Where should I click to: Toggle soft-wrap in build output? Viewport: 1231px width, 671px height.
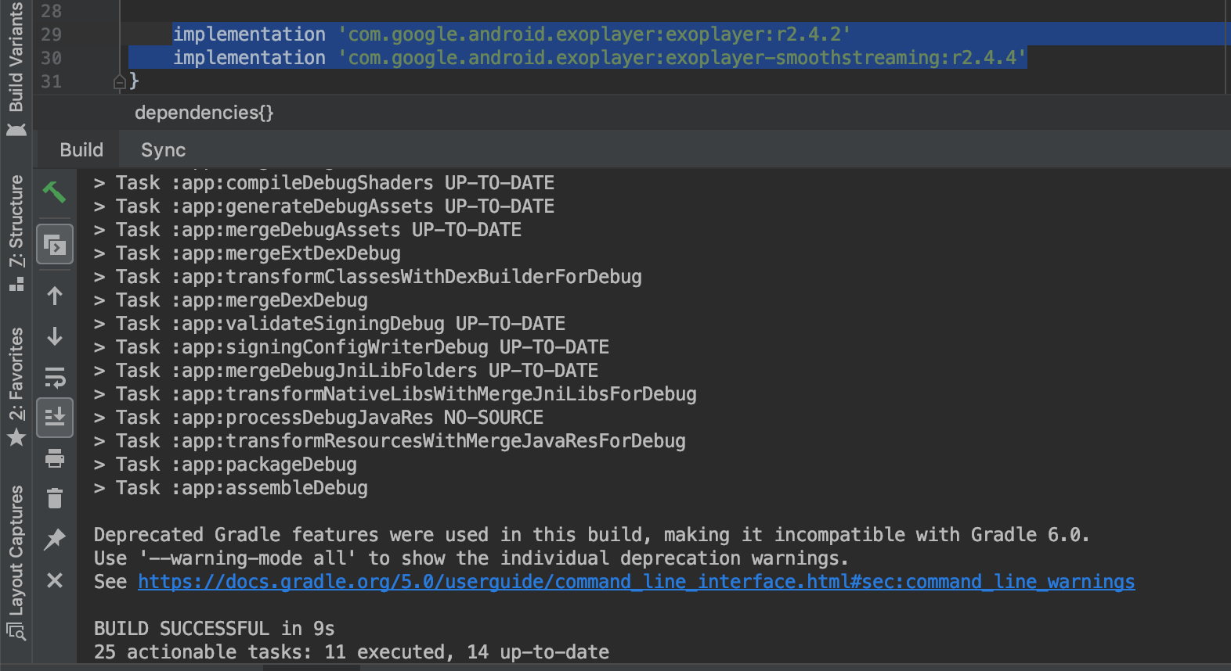[x=55, y=378]
